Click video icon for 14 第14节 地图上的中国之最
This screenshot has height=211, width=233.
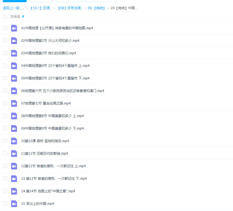(x=14, y=191)
